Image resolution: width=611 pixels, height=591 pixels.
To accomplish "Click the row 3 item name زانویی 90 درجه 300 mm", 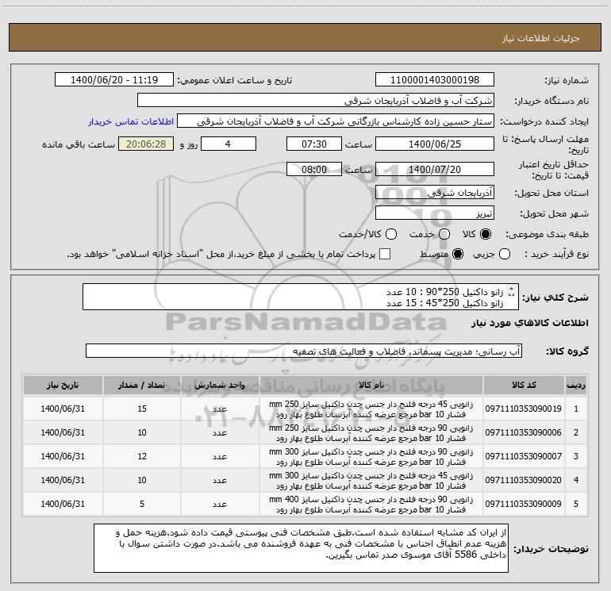I will point(371,457).
